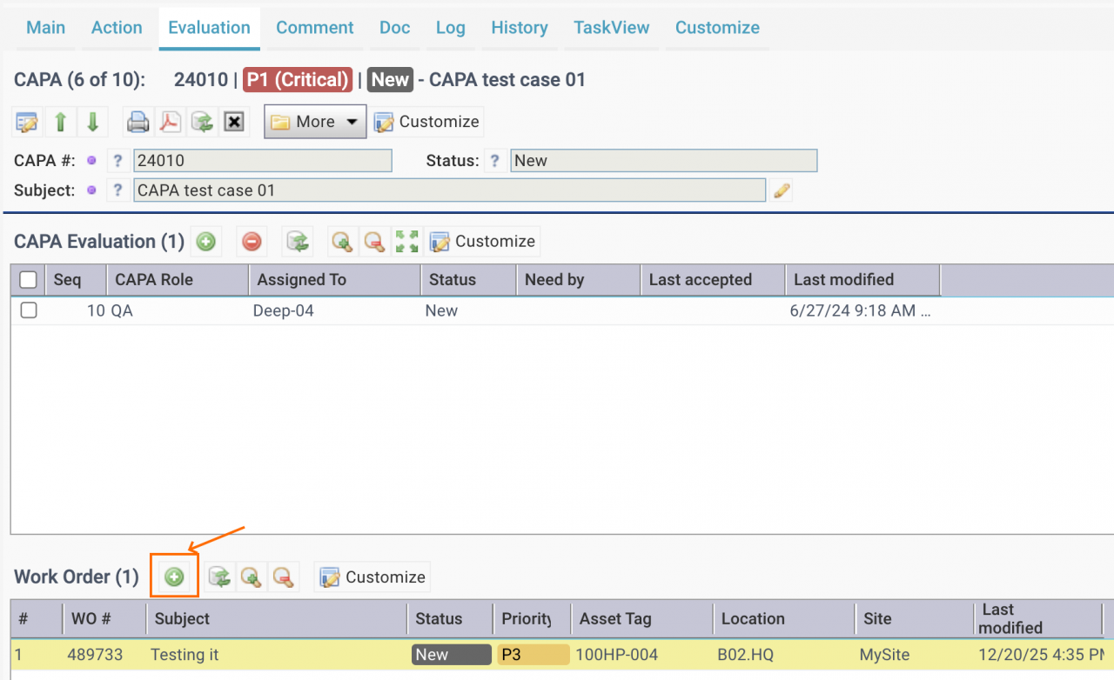Open the More dropdown menu
Screen dimensions: 1114x680
pyautogui.click(x=315, y=122)
